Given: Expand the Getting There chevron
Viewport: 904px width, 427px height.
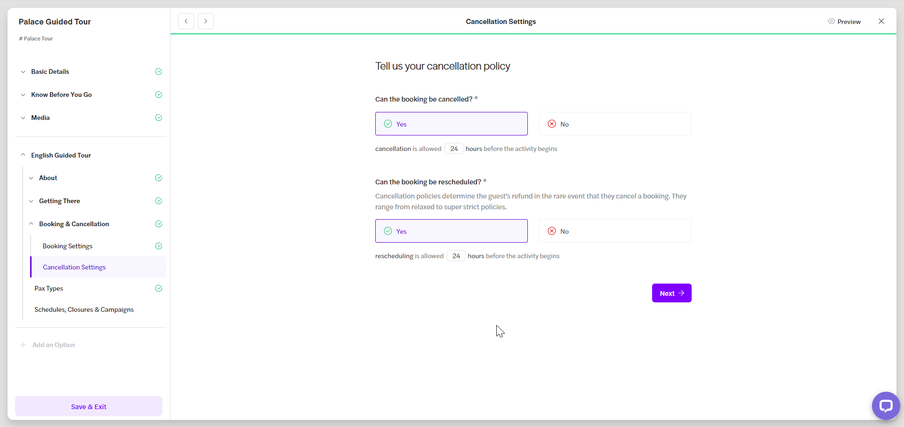Looking at the screenshot, I should pyautogui.click(x=31, y=201).
